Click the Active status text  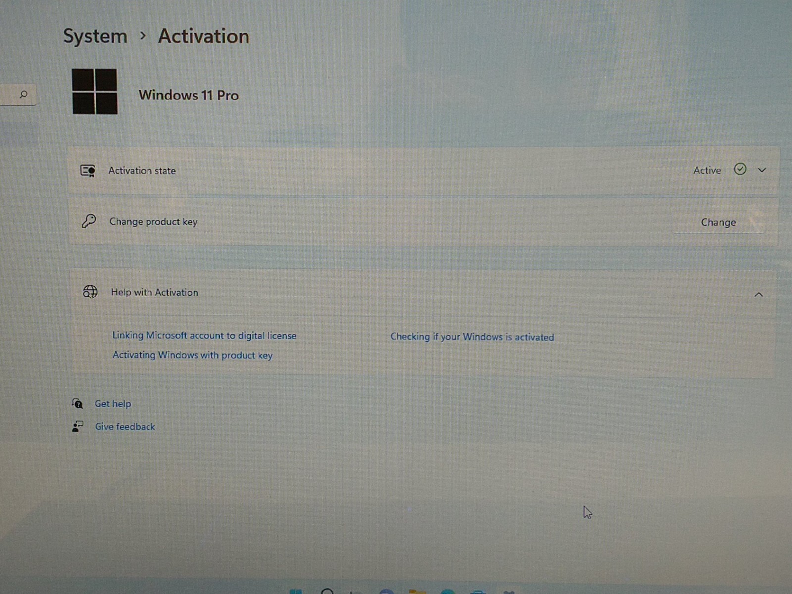(707, 170)
